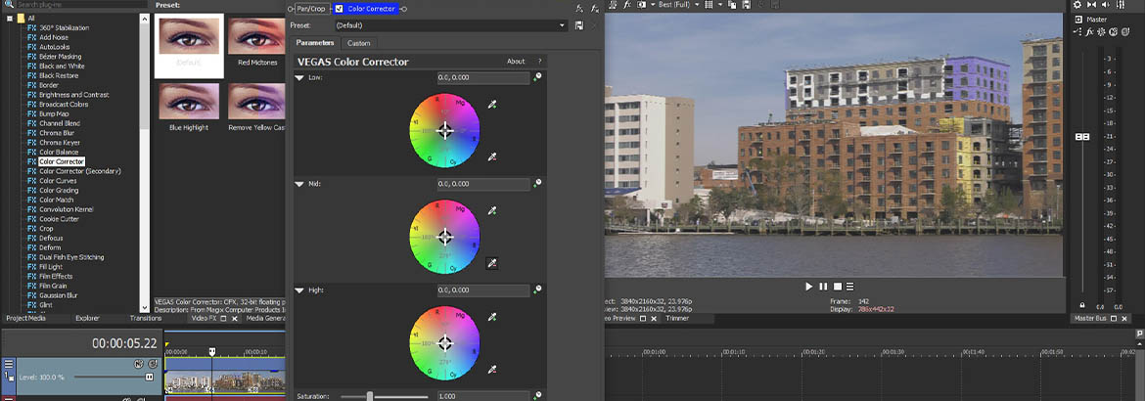Click the Low value input field
The image size is (1145, 401).
coord(483,77)
